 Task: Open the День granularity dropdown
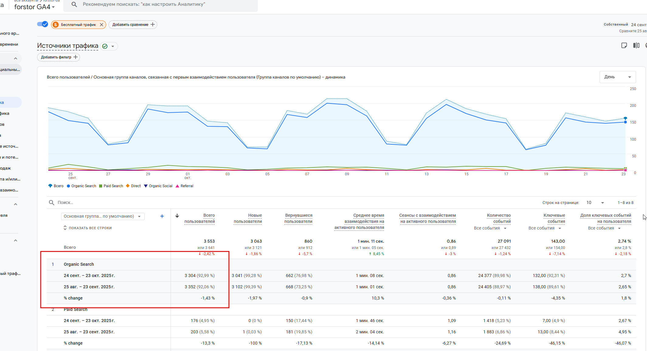pyautogui.click(x=618, y=77)
